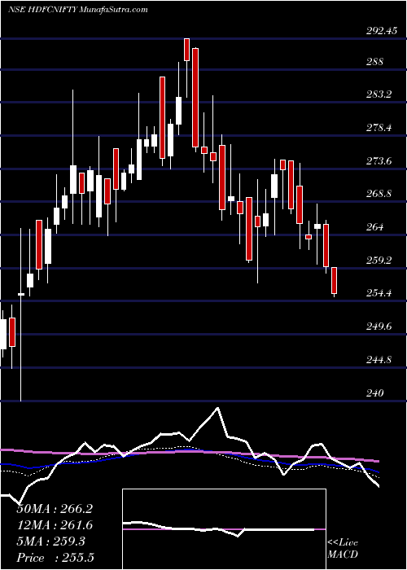This screenshot has width=407, height=570.
Task: Click the 259.2 price axis label
Action: click(x=379, y=261)
